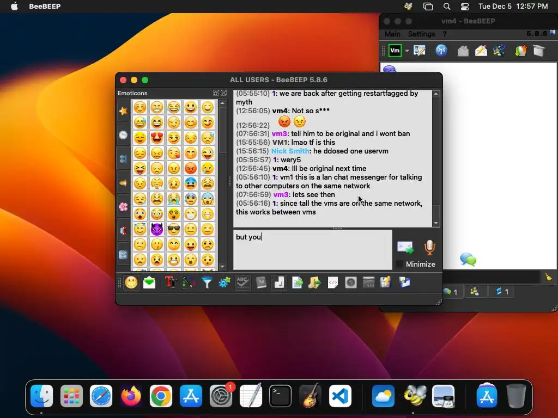Open the pink flower nature emoticon tab
This screenshot has width=558, height=418.
pyautogui.click(x=123, y=206)
